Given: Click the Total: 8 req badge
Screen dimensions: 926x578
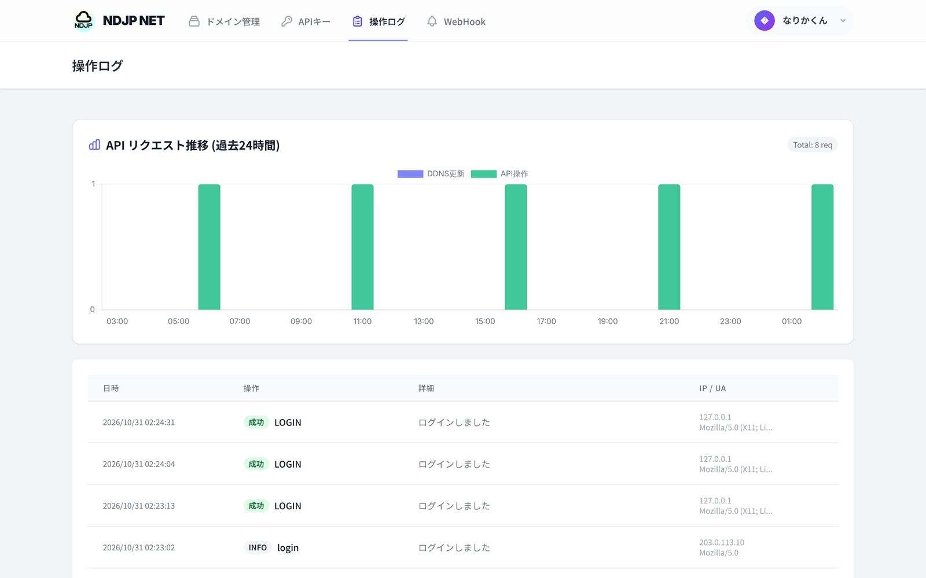Looking at the screenshot, I should click(x=813, y=145).
